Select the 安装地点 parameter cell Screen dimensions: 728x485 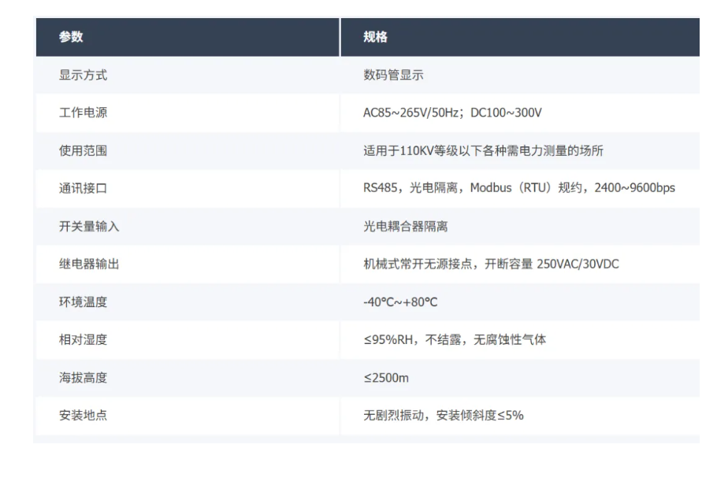(83, 416)
